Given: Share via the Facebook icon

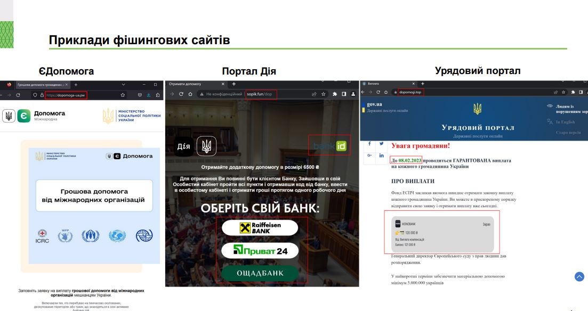Looking at the screenshot, I should (x=369, y=143).
